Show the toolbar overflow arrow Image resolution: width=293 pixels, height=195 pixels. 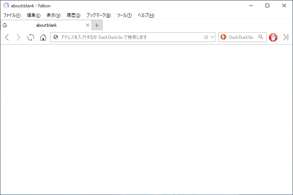[286, 37]
